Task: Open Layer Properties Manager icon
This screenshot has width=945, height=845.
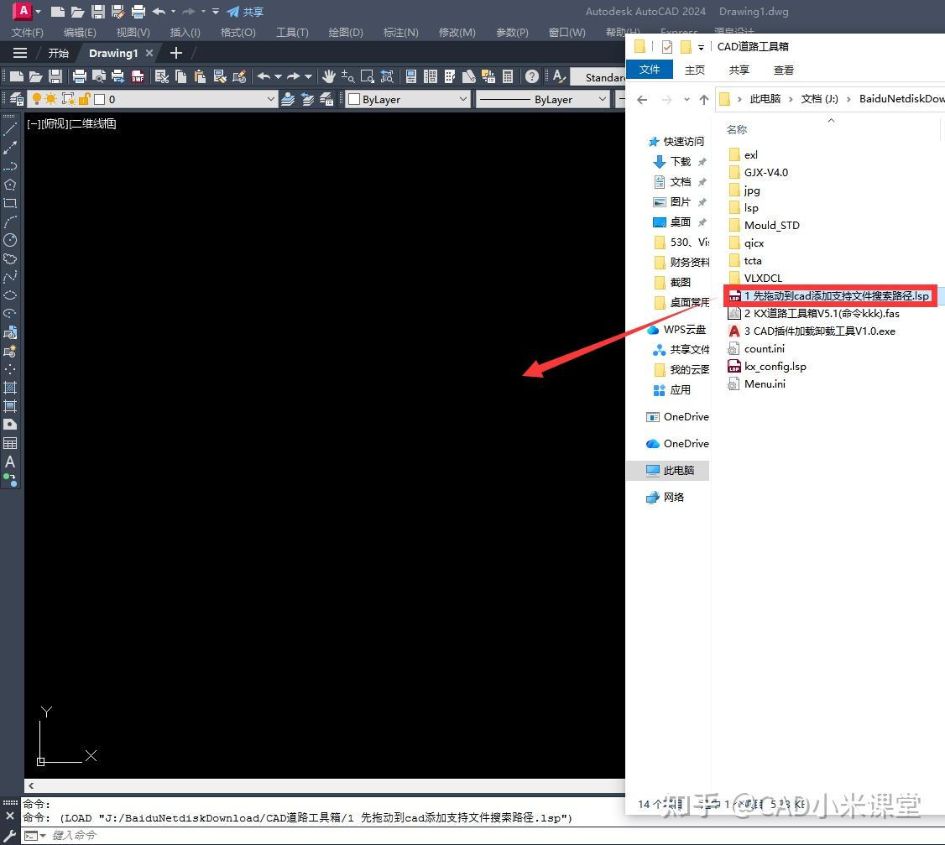Action: (17, 99)
